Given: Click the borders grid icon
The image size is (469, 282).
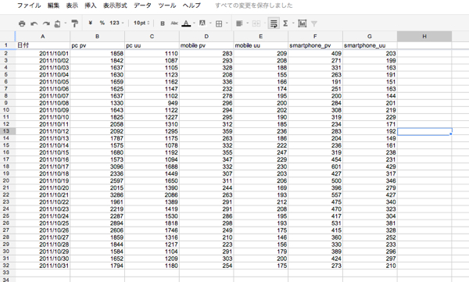Looking at the screenshot, I should coord(219,23).
